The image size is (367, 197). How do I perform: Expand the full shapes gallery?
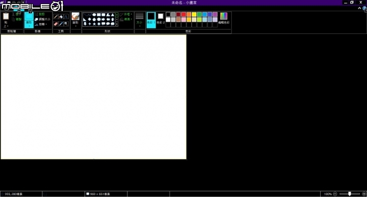pos(117,23)
